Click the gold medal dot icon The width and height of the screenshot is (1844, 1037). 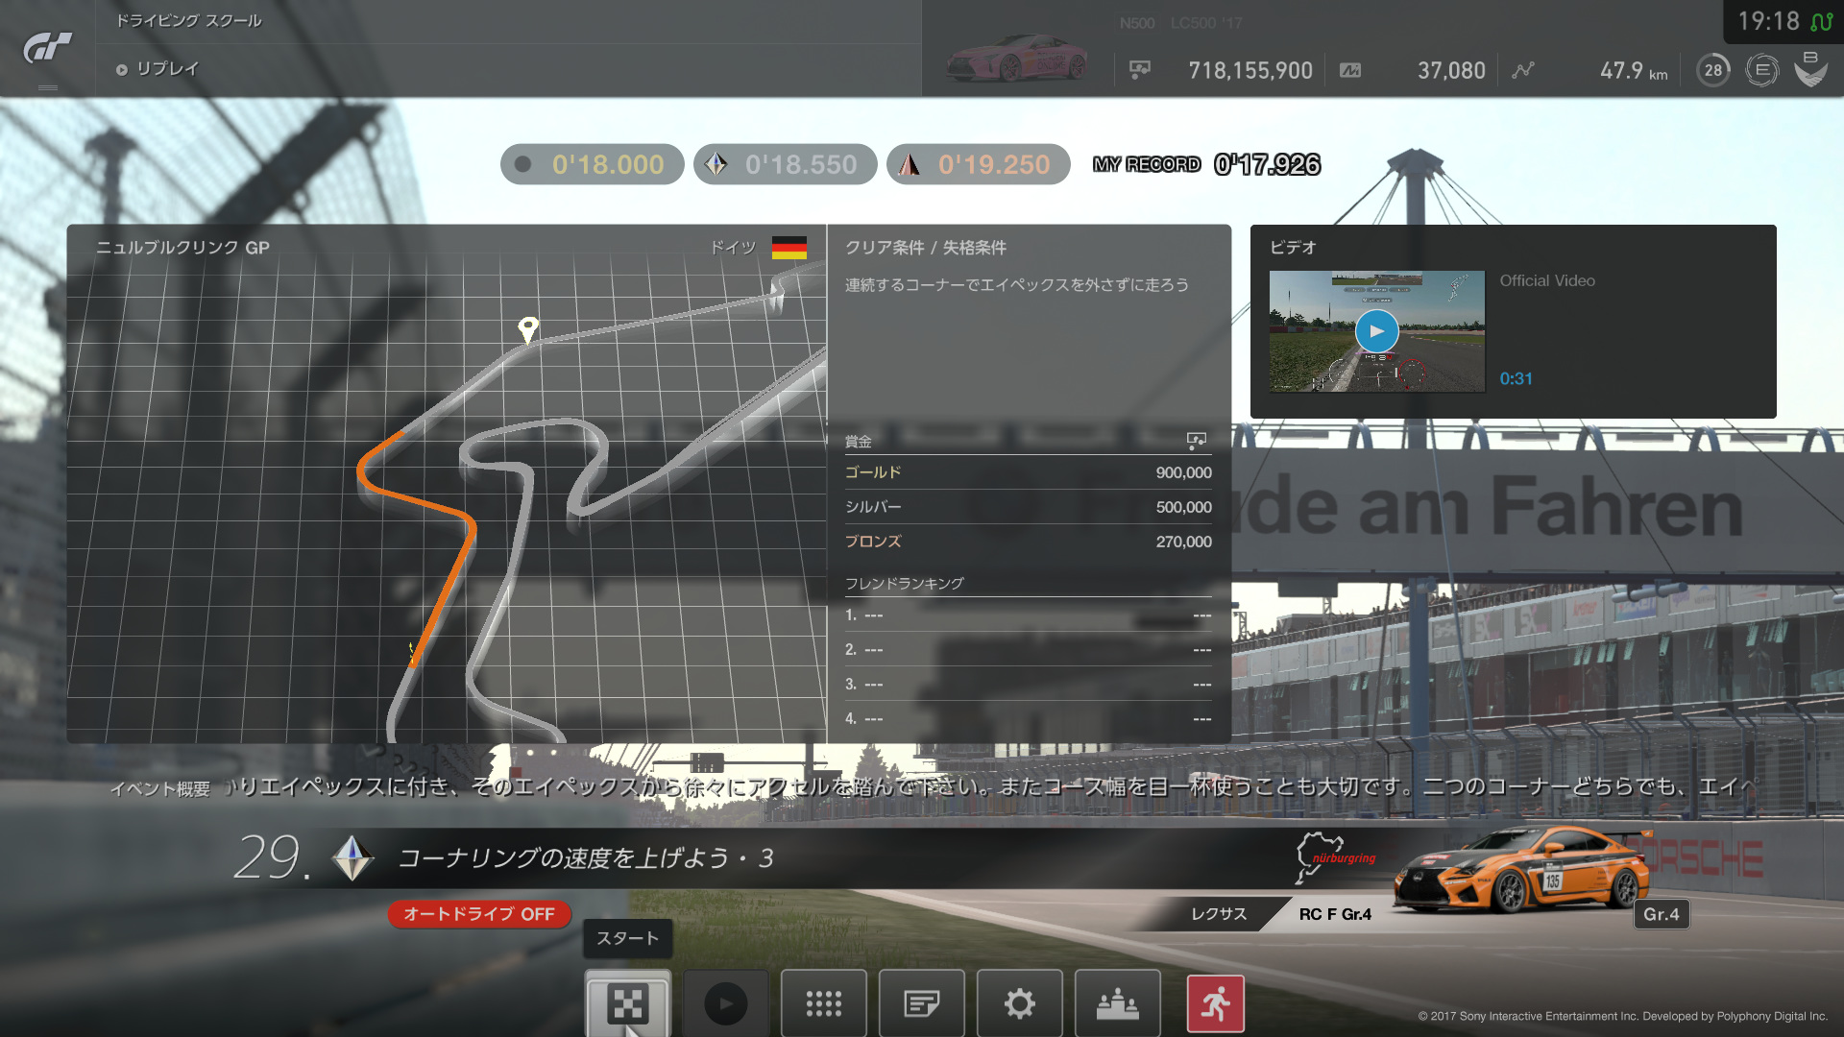522,164
